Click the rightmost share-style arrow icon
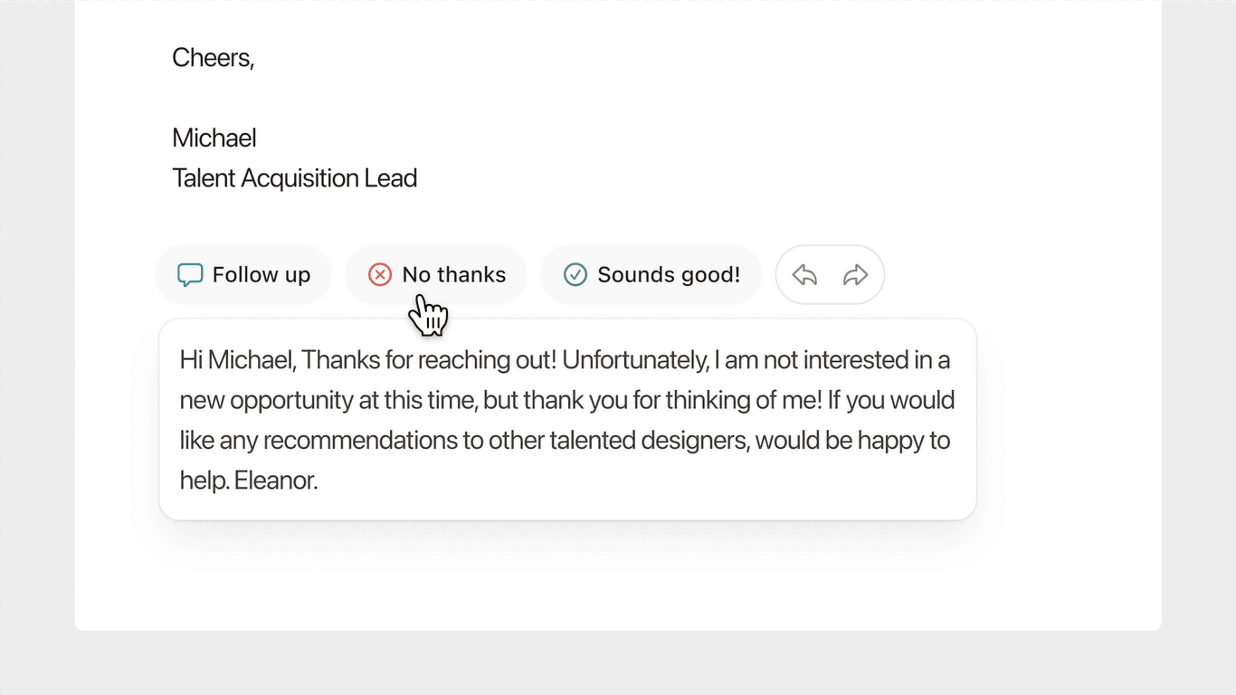This screenshot has height=695, width=1236. click(856, 274)
